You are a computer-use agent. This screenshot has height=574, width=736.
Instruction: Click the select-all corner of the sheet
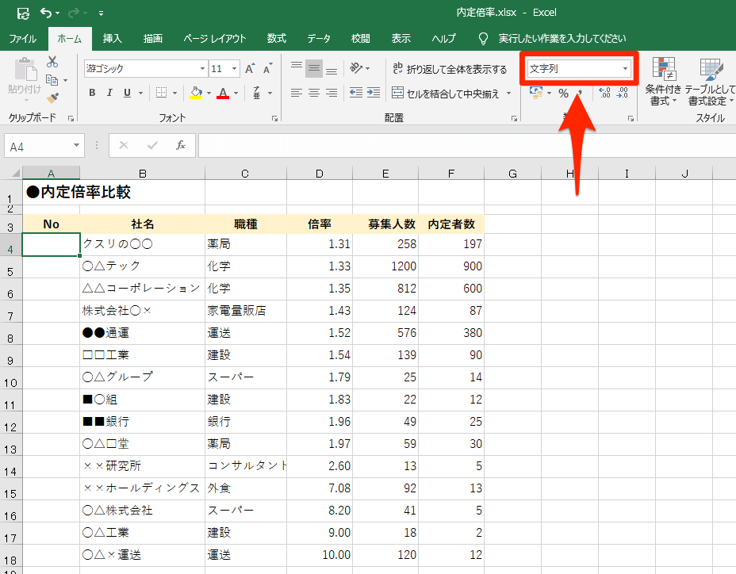click(x=15, y=173)
